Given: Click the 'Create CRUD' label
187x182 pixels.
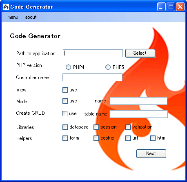Looking at the screenshot, I should [x=31, y=113].
